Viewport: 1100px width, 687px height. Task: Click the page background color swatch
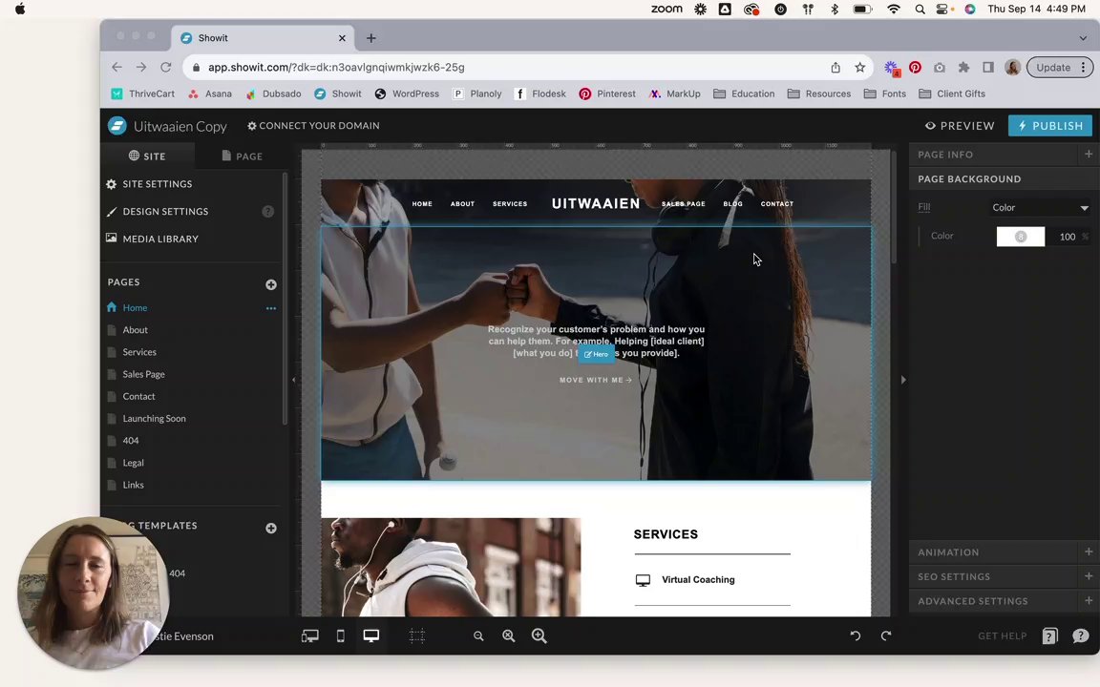pyautogui.click(x=1021, y=237)
